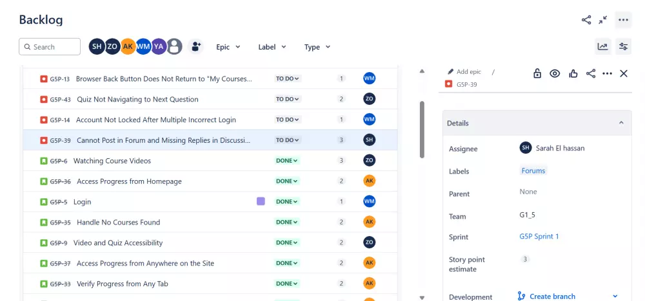Open the insights chart icon
Screen dimensions: 645x301
coord(603,47)
